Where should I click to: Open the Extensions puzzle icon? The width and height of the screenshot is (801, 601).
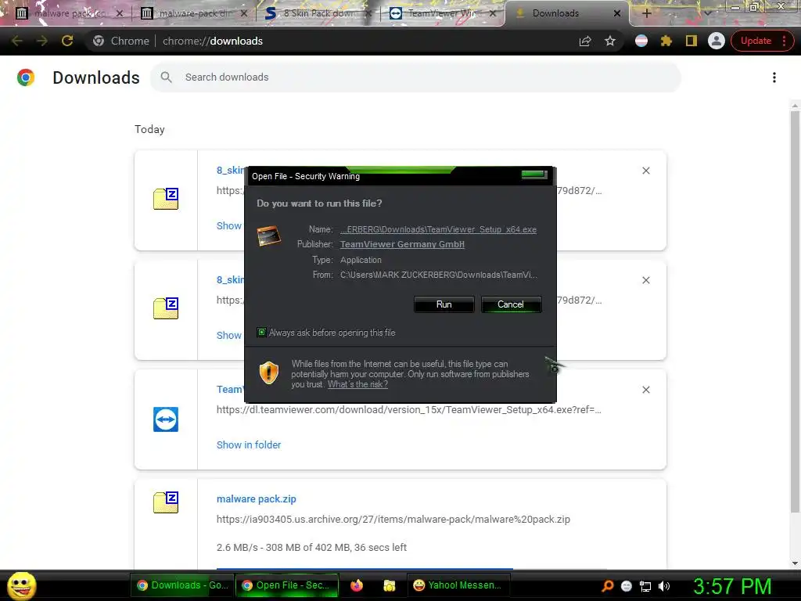click(666, 41)
